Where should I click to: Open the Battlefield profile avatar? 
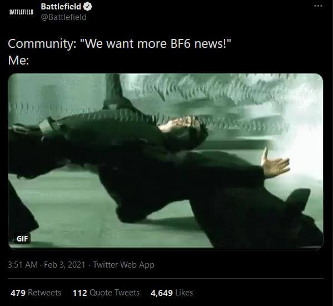coord(22,12)
